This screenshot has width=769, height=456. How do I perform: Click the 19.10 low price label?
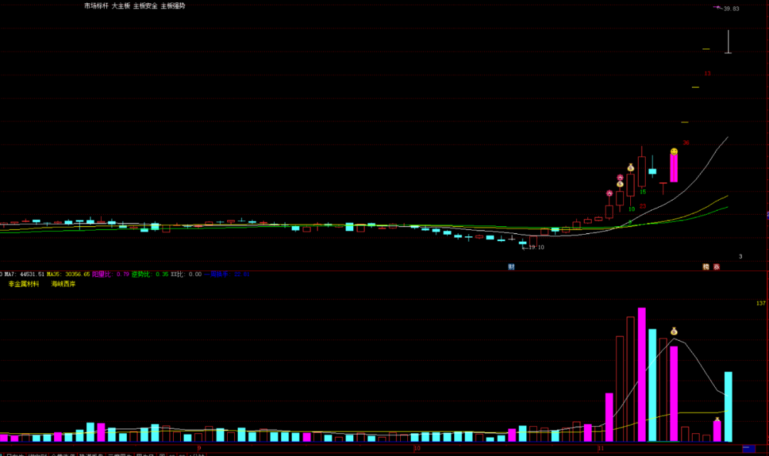click(x=537, y=248)
